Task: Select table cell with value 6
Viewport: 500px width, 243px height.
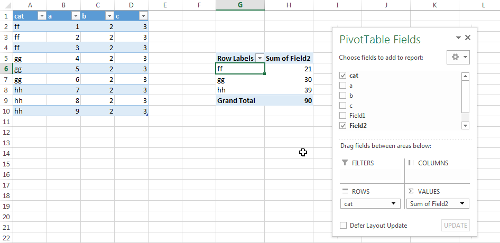Action: click(x=63, y=79)
